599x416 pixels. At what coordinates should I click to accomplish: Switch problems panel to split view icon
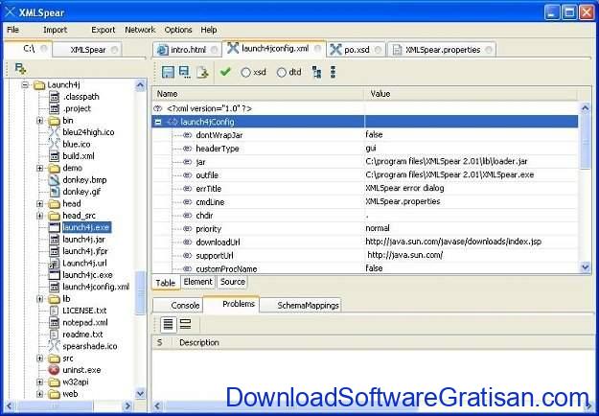pyautogui.click(x=185, y=324)
